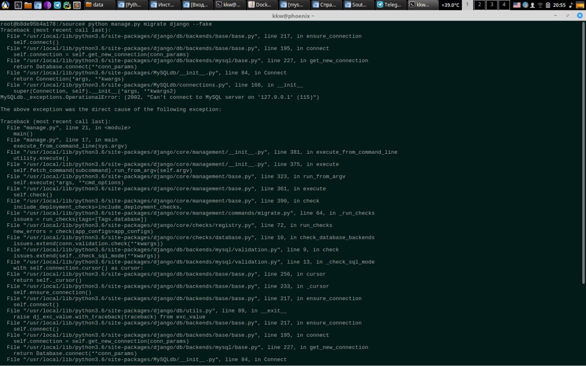Click the MySQLdb OperationalError 2002 line
Image resolution: width=586 pixels, height=366 pixels.
pos(160,97)
